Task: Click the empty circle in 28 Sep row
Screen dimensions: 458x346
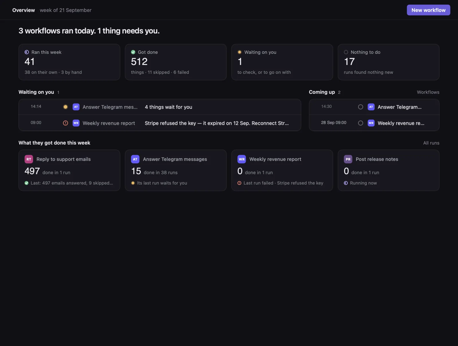Action: point(361,123)
